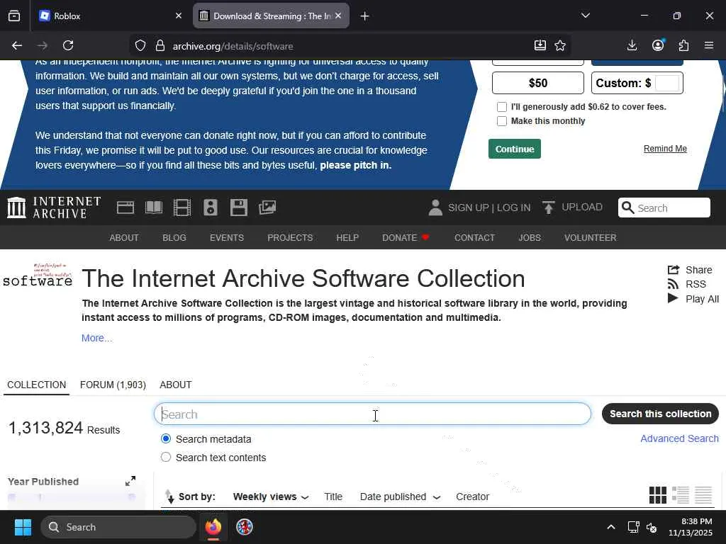Open the PROJECTS menu item

tap(290, 238)
